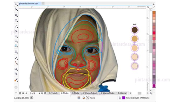
Task: Expand toolbox with the double-chevron
Action: [x=16, y=92]
